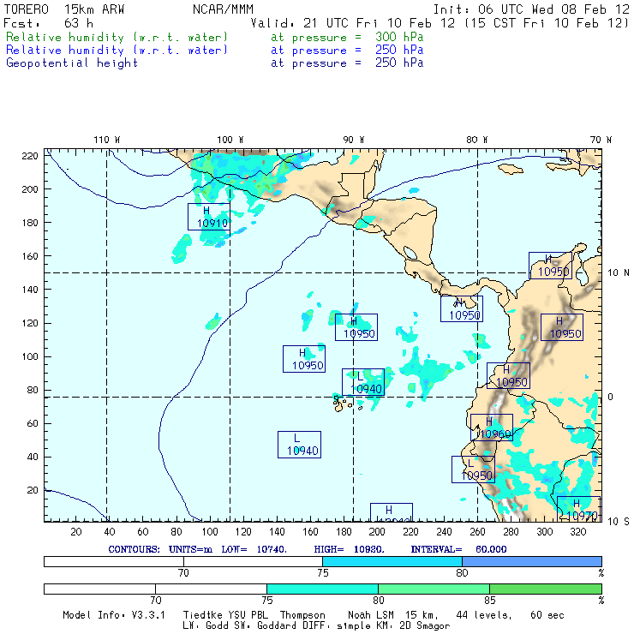This screenshot has height=634, width=634.
Task: Select the '60 sec' timestep text
Action: (547, 615)
